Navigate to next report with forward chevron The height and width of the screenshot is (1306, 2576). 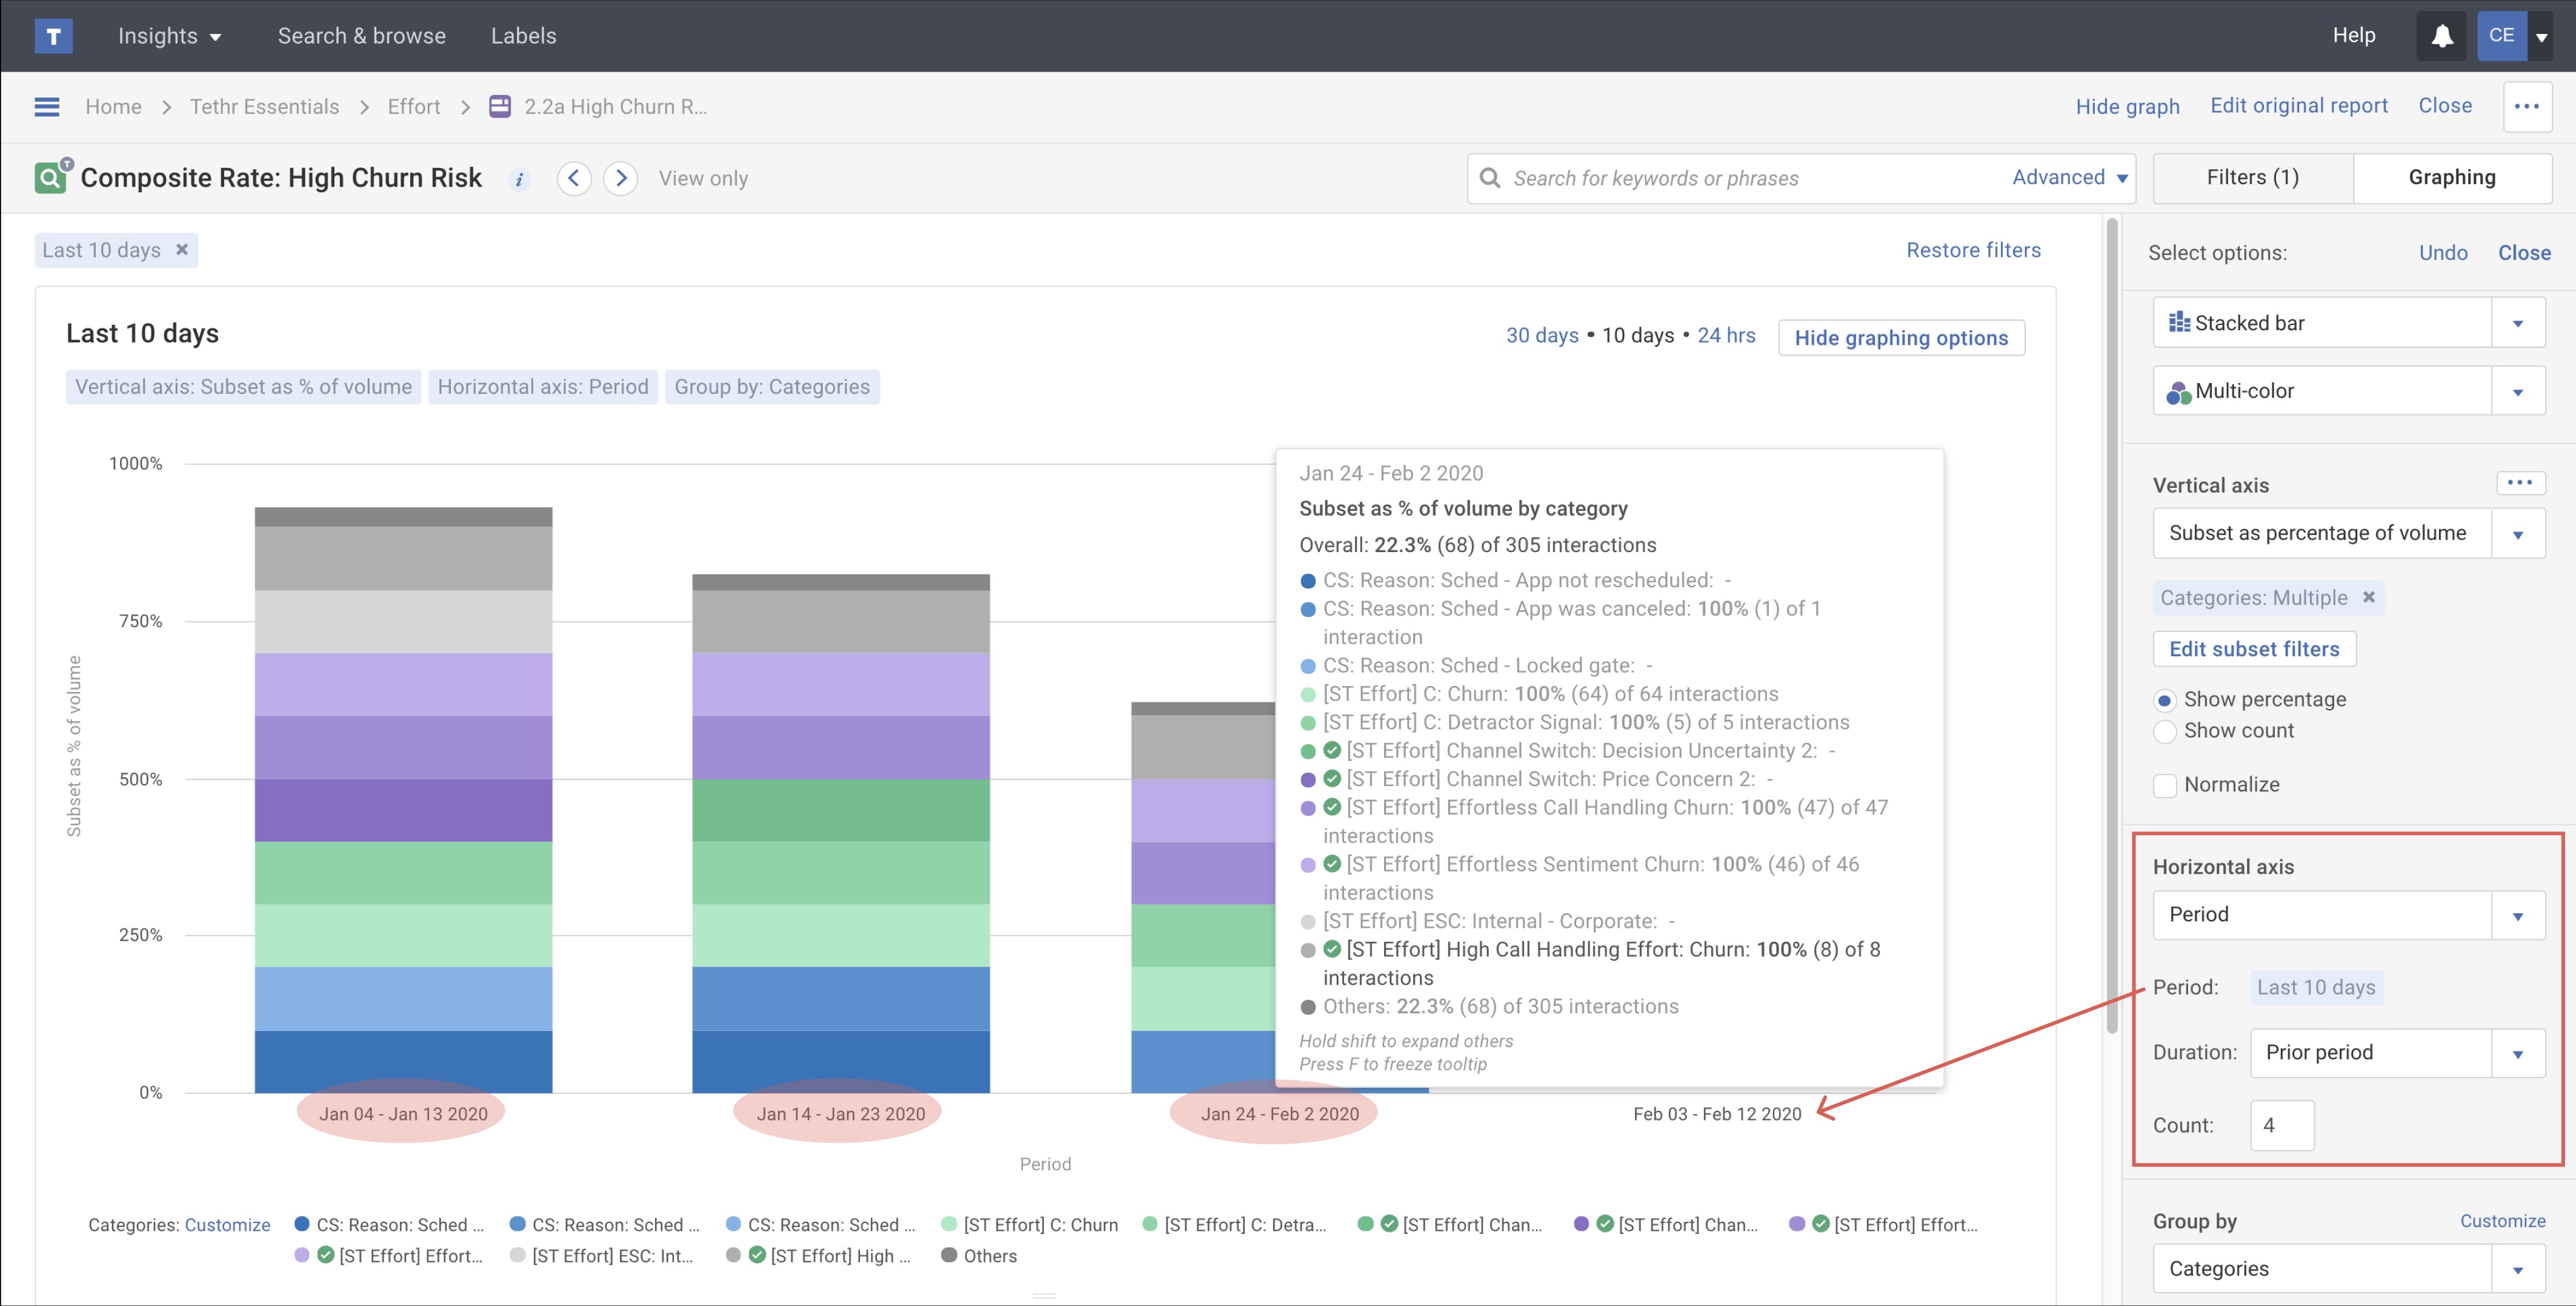(x=621, y=177)
